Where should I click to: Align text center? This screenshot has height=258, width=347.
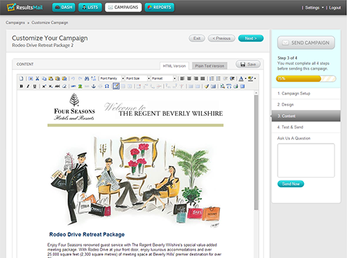[x=189, y=78]
